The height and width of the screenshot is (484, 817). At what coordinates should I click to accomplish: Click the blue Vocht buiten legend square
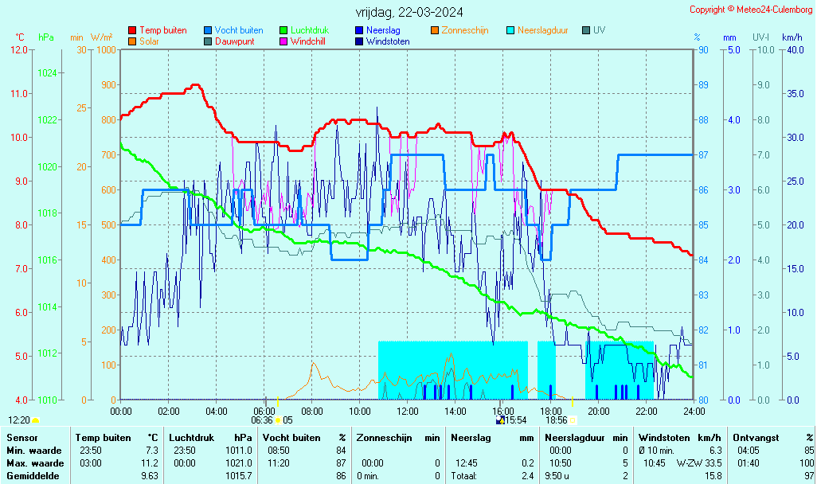coord(208,30)
